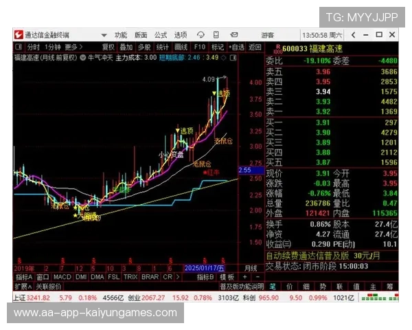Select the 筹 chip-distribution tab
This screenshot has width=412, height=330.
(x=390, y=287)
